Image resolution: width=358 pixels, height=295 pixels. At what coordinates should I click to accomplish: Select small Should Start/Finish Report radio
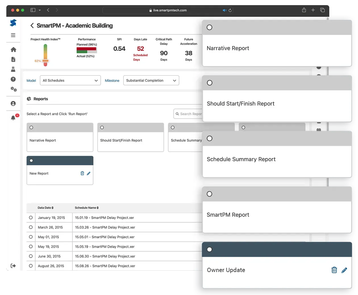pos(102,127)
